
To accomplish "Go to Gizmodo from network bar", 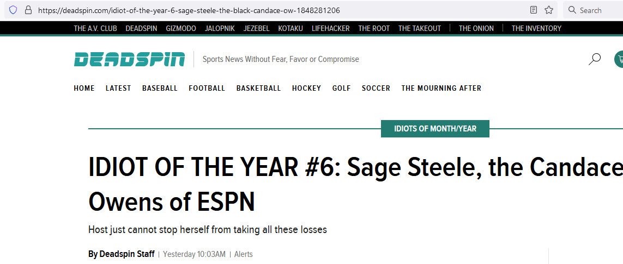I will [181, 28].
